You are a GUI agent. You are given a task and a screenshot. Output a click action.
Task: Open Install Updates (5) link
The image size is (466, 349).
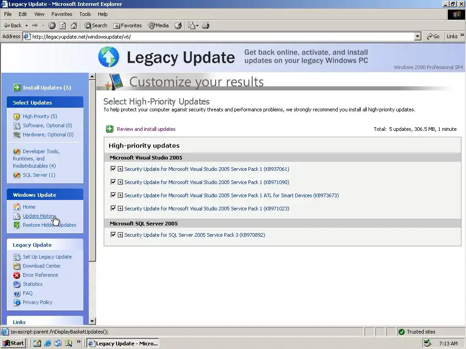coord(47,88)
